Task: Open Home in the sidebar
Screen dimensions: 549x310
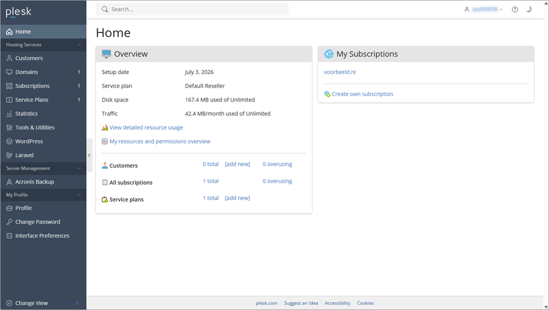Action: [x=43, y=31]
